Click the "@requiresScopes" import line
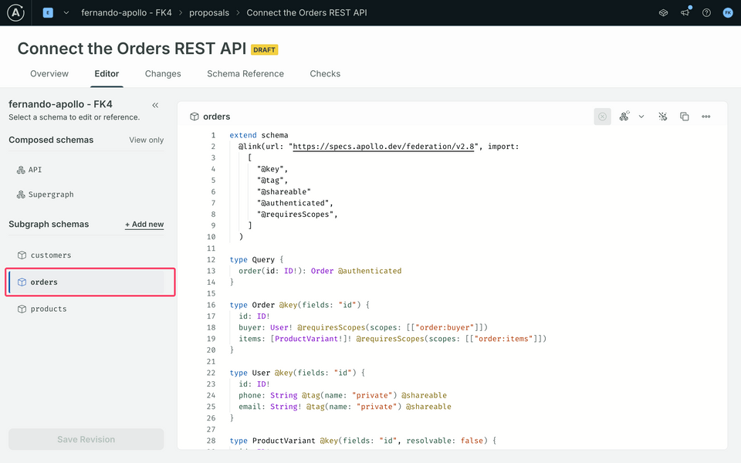The image size is (741, 463). point(297,215)
